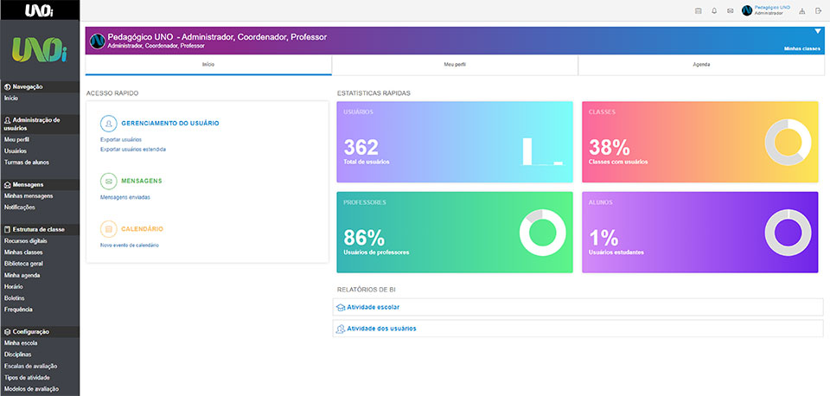Open Horário in sidebar
Viewport: 830px width, 396px height.
13,286
